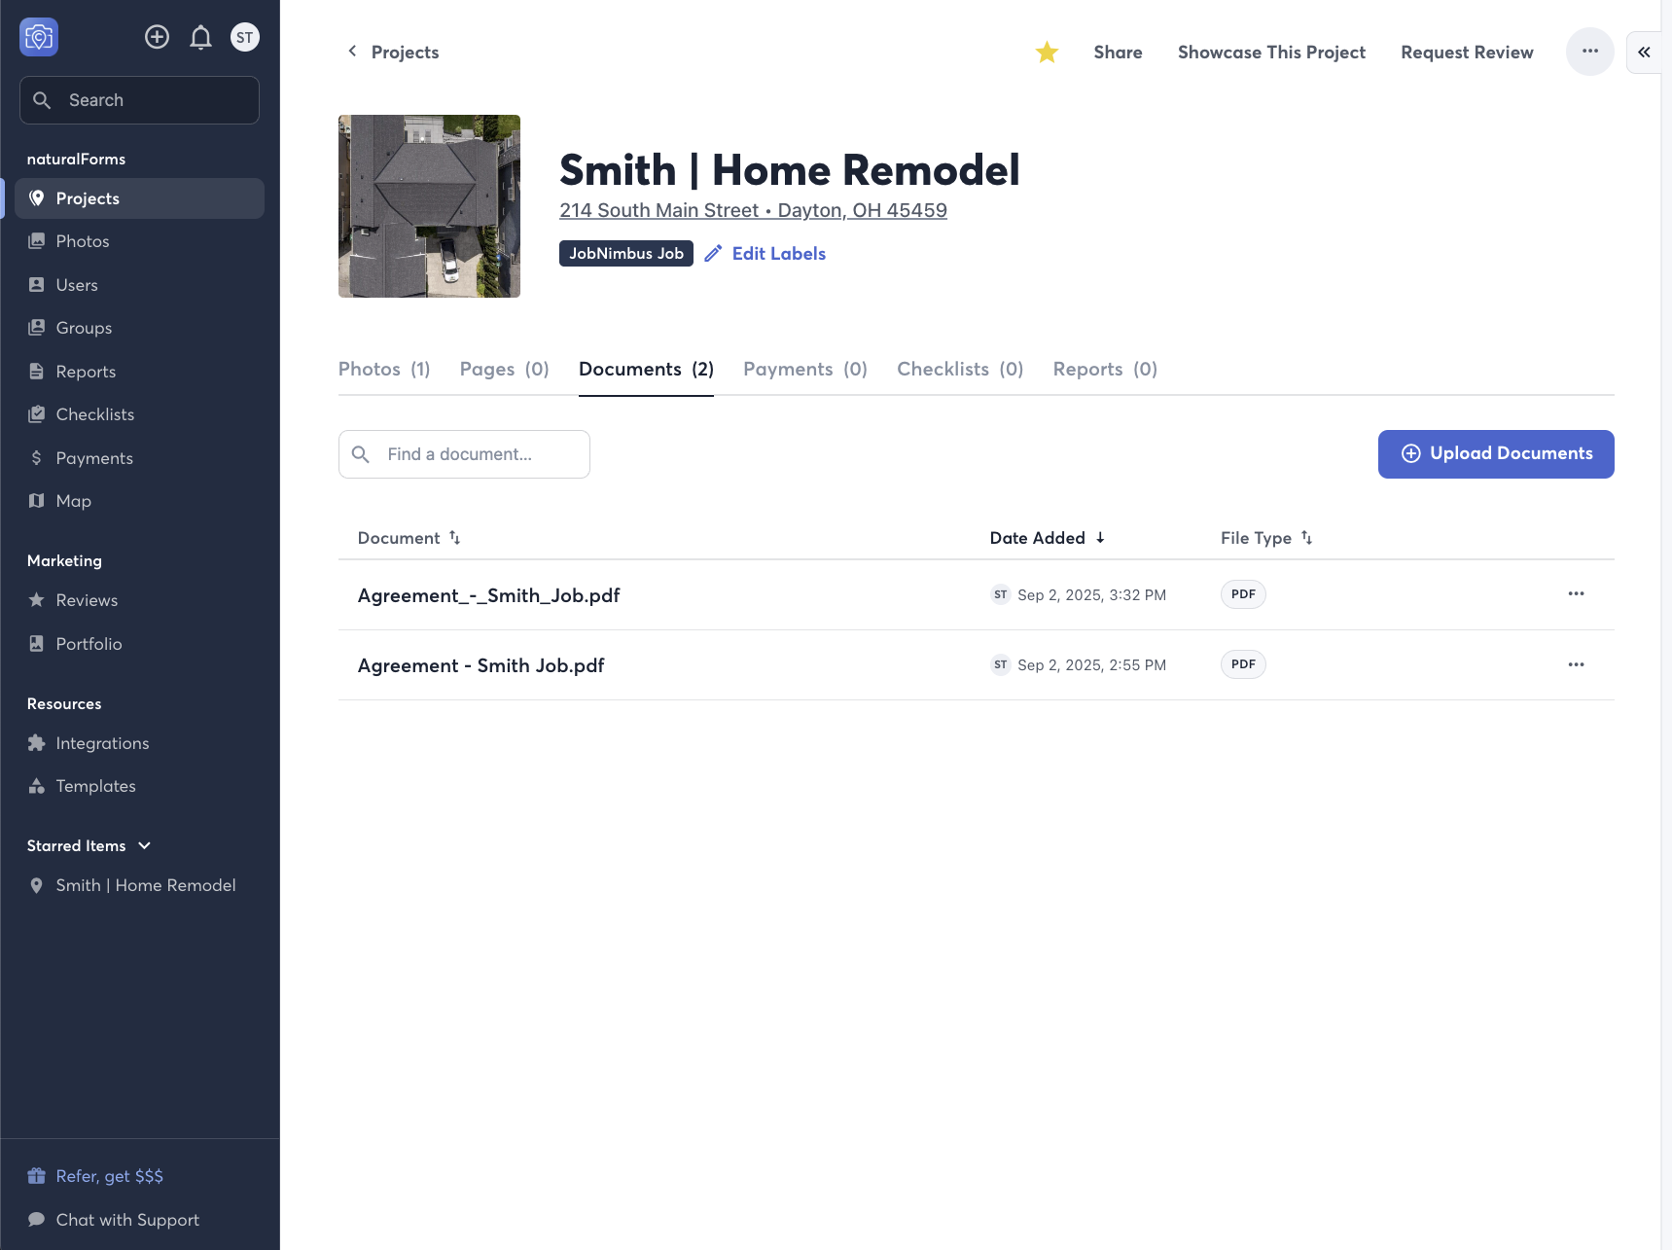Click Edit Labels
1672x1250 pixels.
click(x=765, y=254)
